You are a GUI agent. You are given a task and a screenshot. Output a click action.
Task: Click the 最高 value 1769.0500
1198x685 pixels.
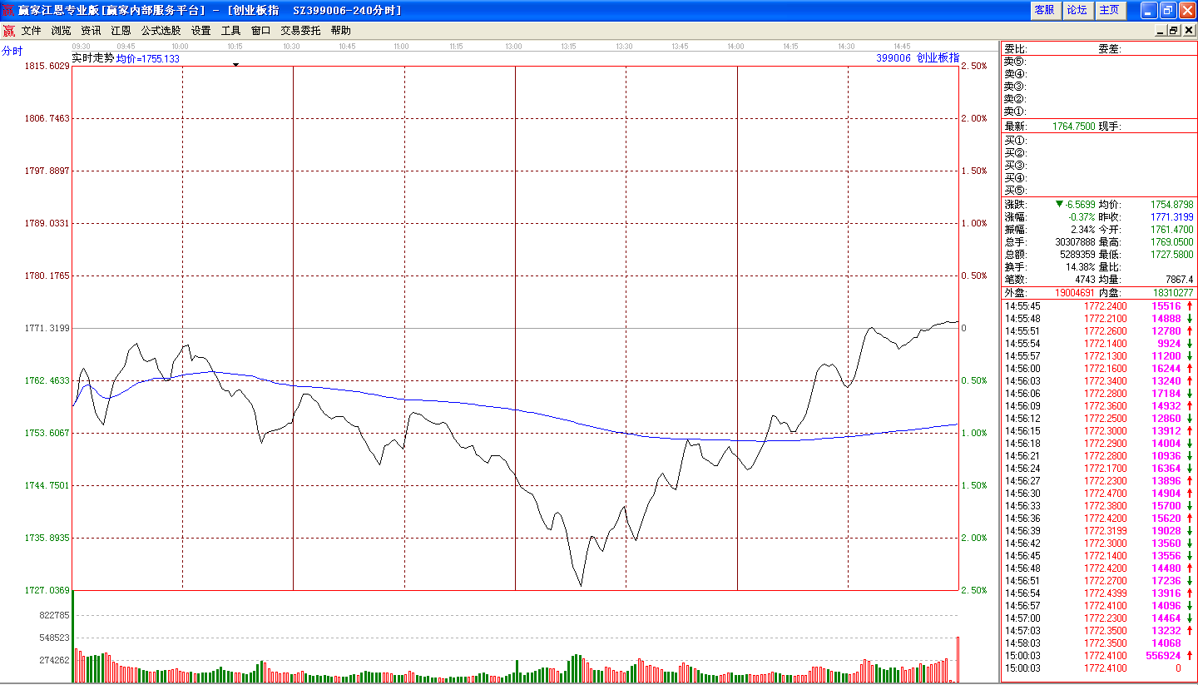[1171, 241]
